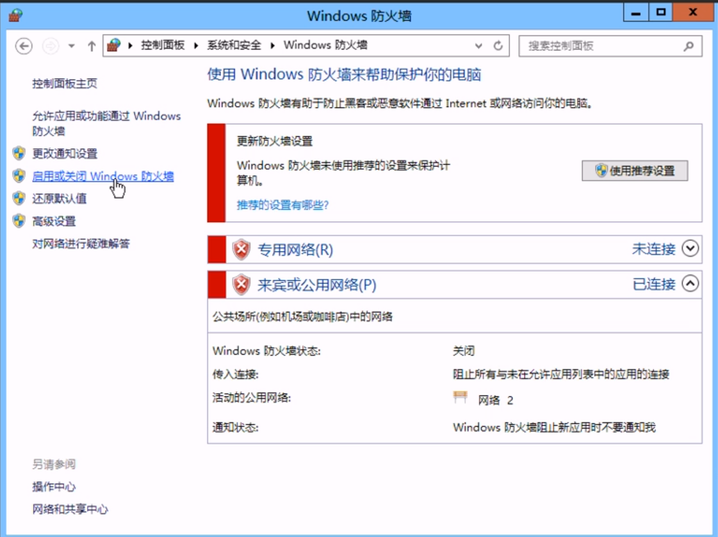Click the 来宾或公用网络(P) heading
718x537 pixels.
[317, 285]
